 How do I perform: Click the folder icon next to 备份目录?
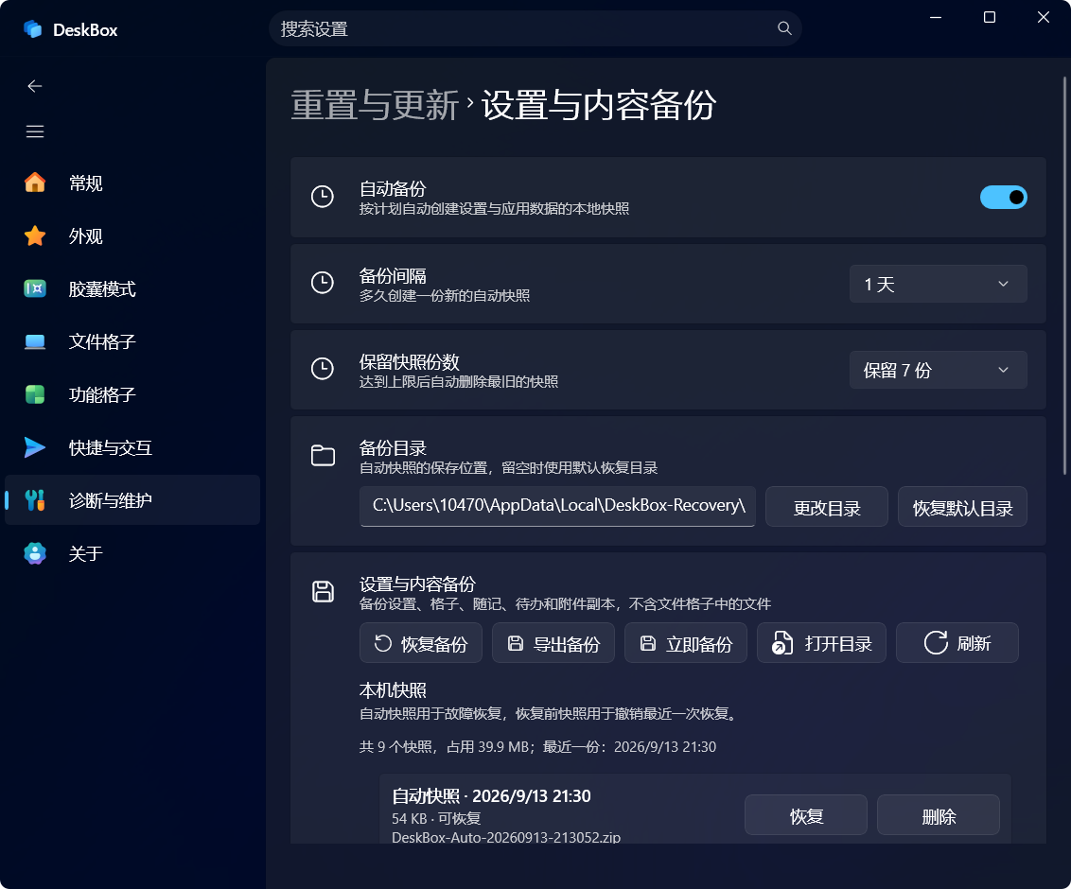pos(323,456)
